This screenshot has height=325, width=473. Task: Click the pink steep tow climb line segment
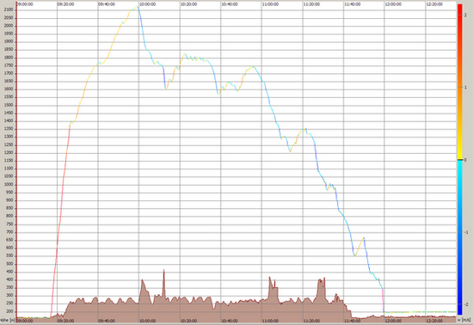(61, 220)
